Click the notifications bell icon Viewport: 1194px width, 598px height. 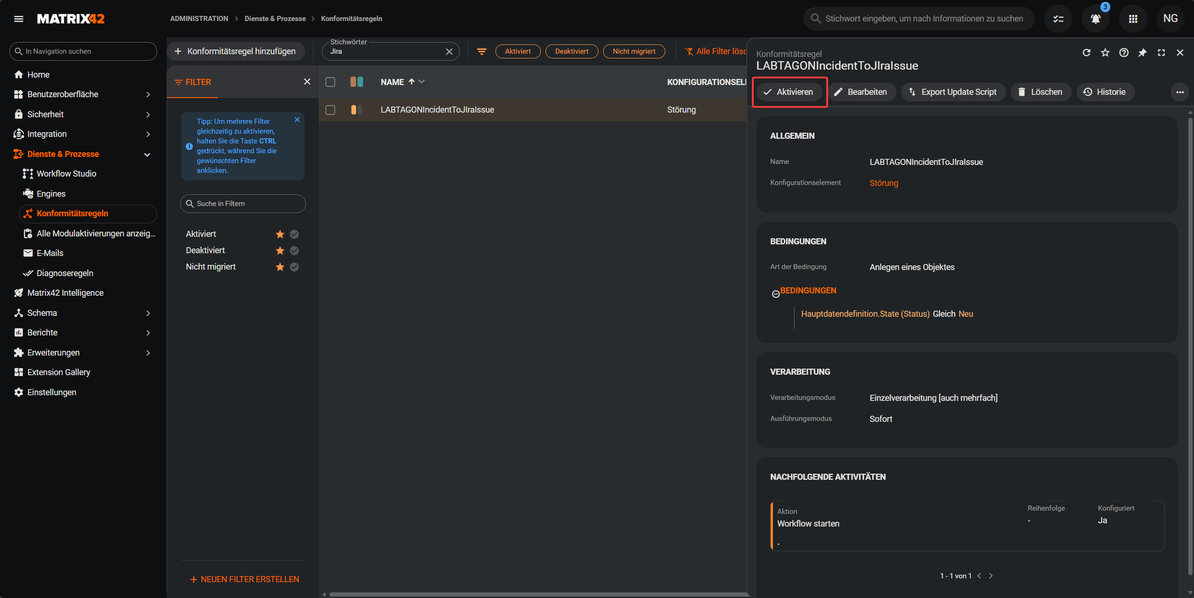tap(1095, 19)
